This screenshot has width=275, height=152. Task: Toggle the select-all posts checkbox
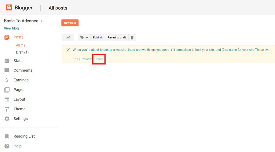coord(68,37)
